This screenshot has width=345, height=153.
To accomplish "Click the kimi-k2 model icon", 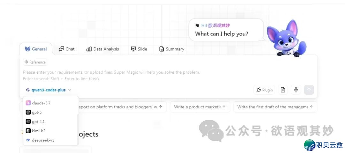I will point(28,131).
